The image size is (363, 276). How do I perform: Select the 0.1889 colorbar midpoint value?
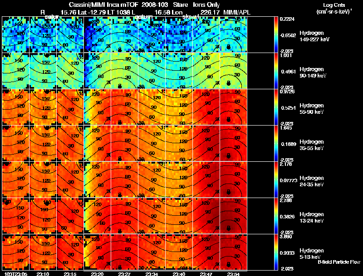(289, 144)
